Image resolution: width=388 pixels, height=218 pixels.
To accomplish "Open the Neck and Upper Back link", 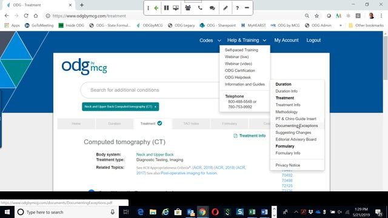I will [155, 154].
